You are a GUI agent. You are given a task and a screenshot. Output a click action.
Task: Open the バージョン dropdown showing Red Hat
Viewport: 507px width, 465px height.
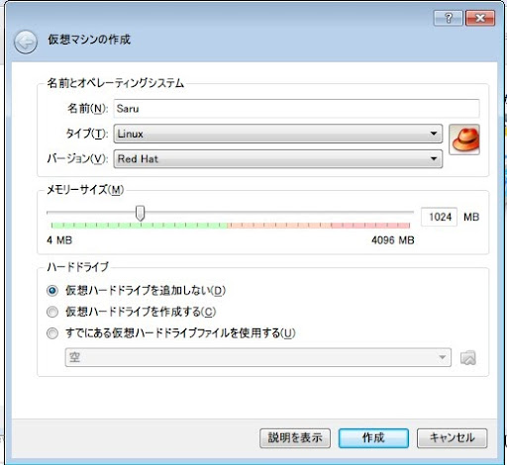coord(278,159)
